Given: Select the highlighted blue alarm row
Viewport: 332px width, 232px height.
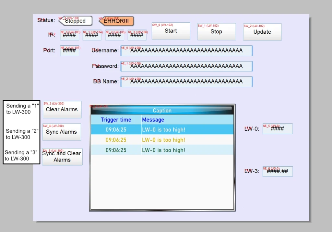Looking at the screenshot, I should tap(162, 129).
